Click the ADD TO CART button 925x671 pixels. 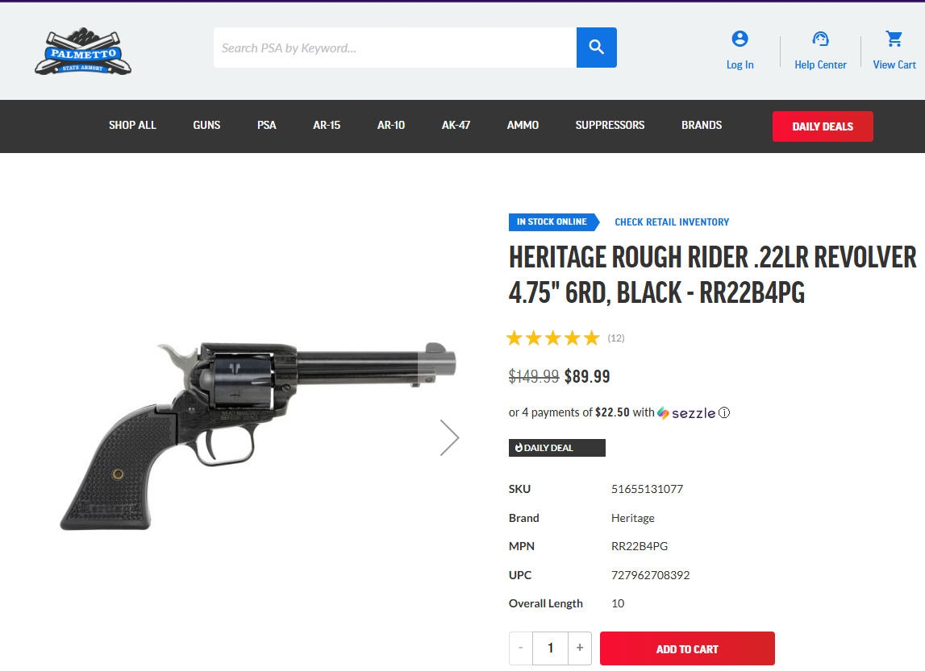tap(687, 648)
